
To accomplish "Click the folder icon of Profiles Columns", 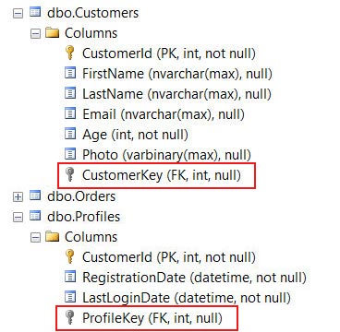I will 52,236.
